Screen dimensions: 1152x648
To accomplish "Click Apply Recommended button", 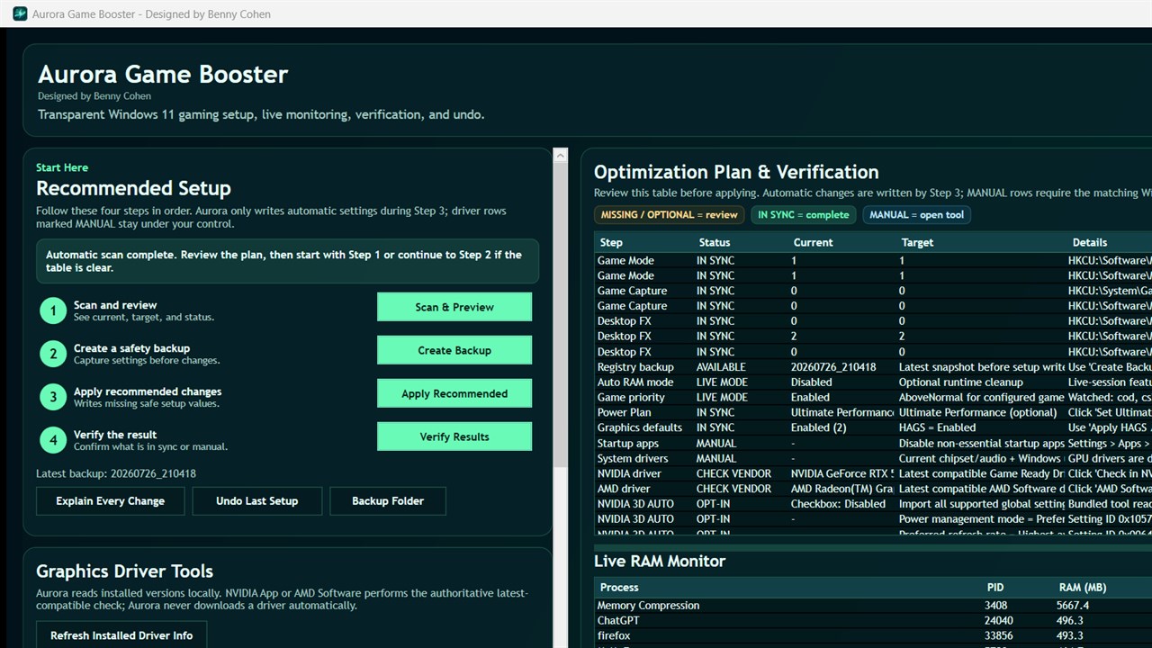I will [454, 393].
